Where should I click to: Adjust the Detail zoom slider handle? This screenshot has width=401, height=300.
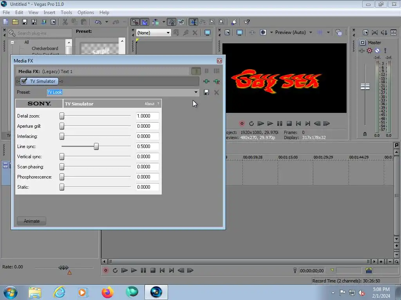[x=62, y=116]
